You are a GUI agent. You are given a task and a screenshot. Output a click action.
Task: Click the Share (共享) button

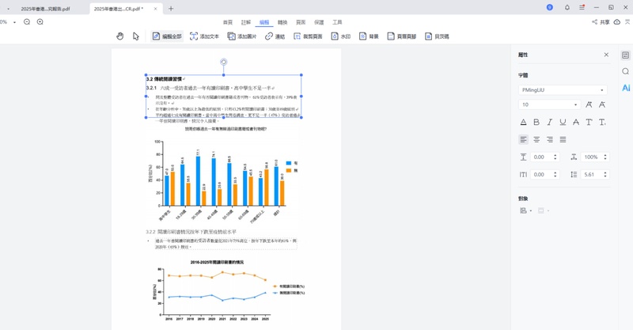point(601,22)
